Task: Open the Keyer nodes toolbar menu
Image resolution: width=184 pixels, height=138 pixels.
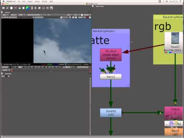Action: tap(28, 8)
